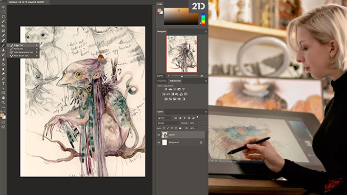347x195 pixels.
Task: Choose Color Replacement Tool from flyout
Action: pos(23,52)
